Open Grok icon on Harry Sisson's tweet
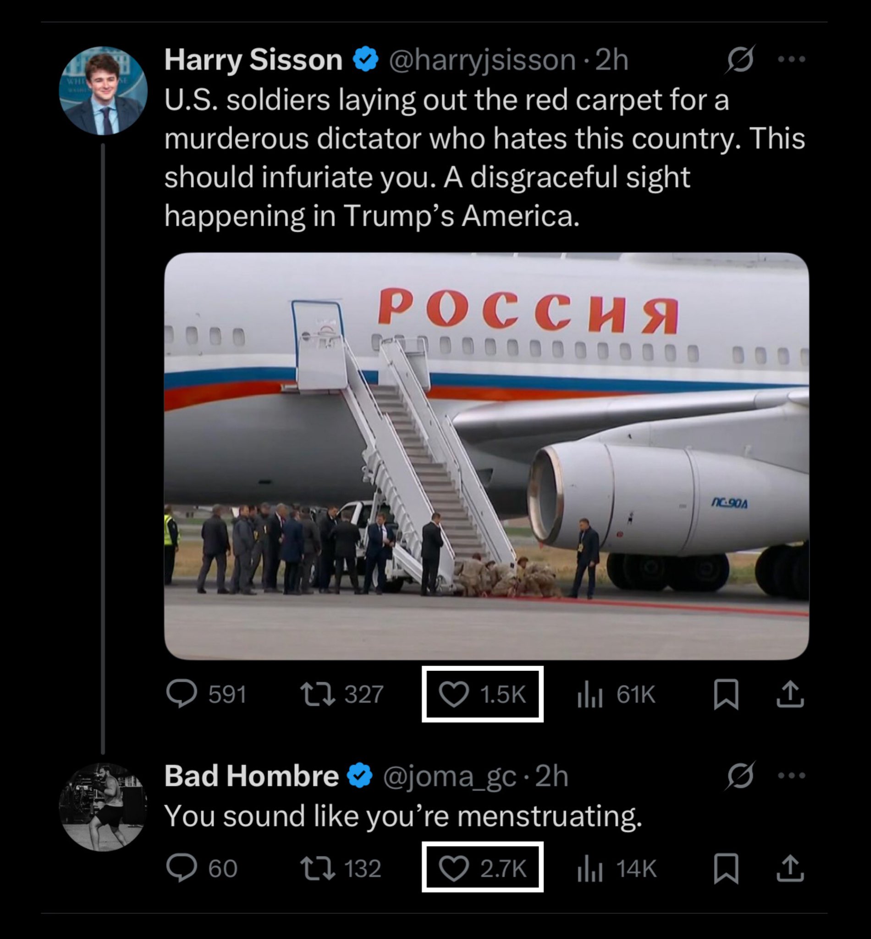This screenshot has width=871, height=939. 740,60
